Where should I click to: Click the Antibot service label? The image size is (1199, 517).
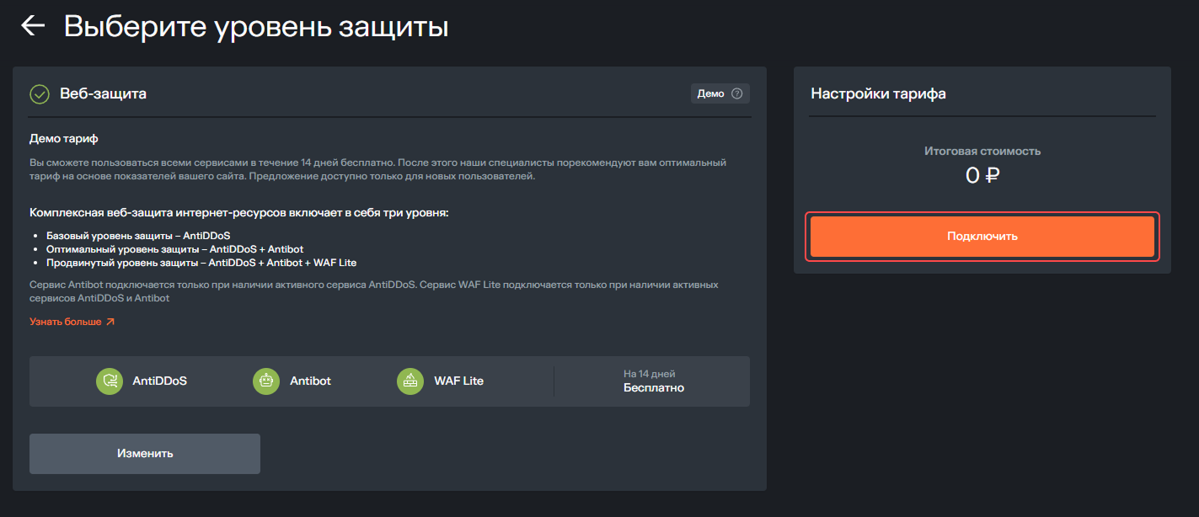(x=310, y=381)
